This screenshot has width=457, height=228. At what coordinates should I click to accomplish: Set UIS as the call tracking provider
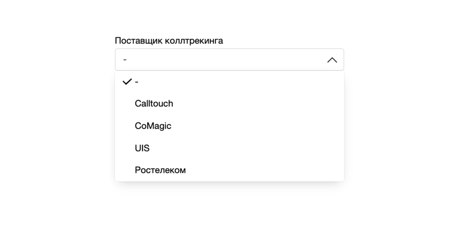(142, 148)
